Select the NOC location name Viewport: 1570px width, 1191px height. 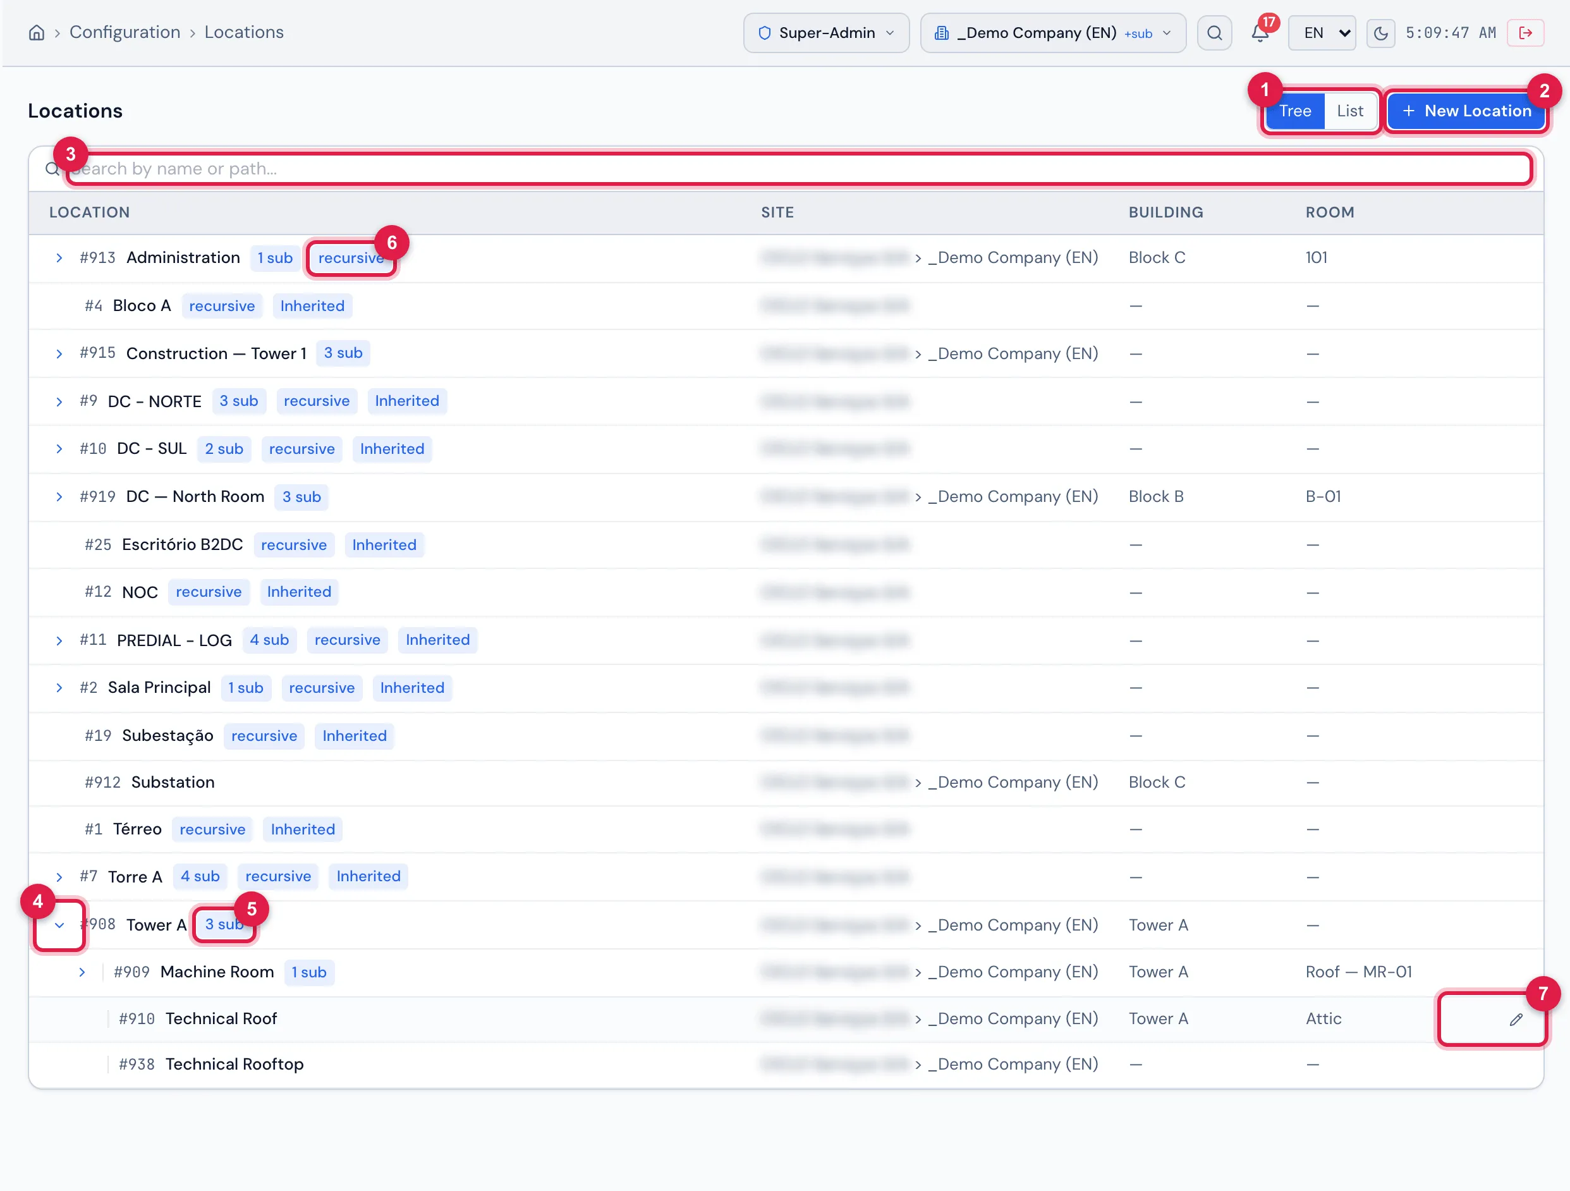[140, 592]
